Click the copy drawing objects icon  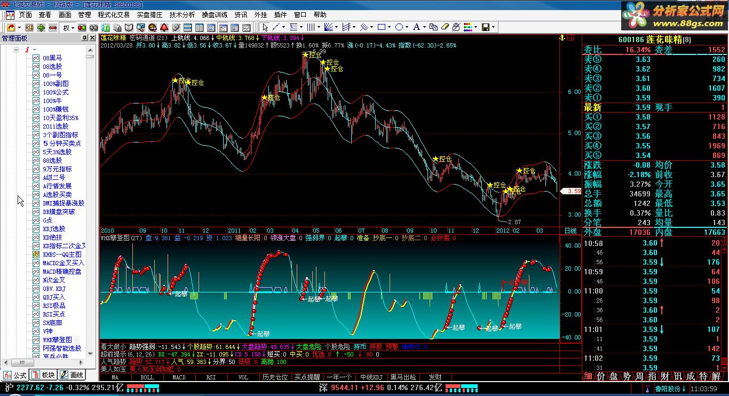tap(433, 27)
